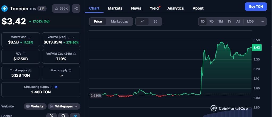Click the Toncoin logo icon

pyautogui.click(x=5, y=8)
